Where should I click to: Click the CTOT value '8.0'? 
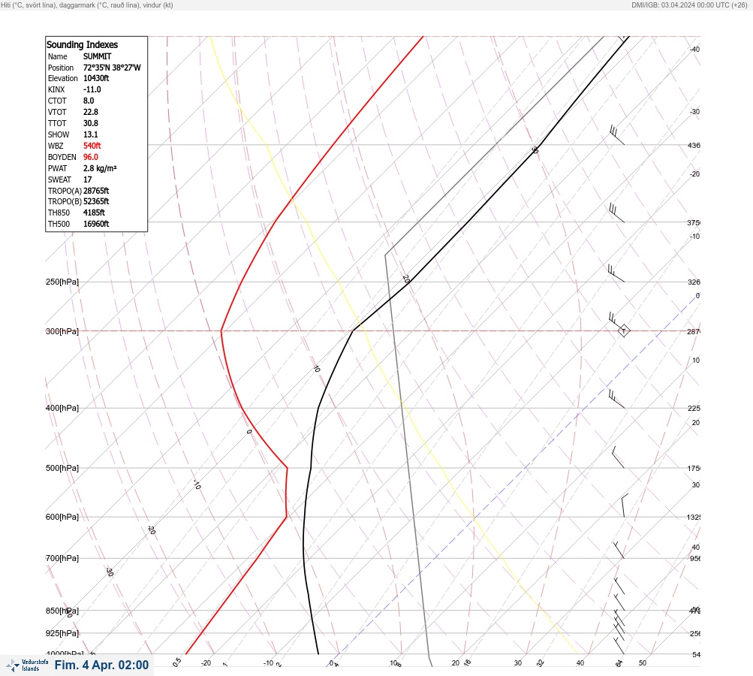89,101
